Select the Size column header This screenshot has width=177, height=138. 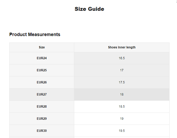[42, 47]
